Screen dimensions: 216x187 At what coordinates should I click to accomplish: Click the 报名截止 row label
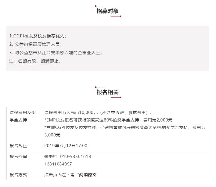[18, 146]
